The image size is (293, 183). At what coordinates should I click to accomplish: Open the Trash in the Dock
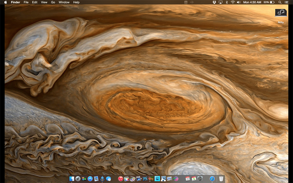click(x=221, y=179)
